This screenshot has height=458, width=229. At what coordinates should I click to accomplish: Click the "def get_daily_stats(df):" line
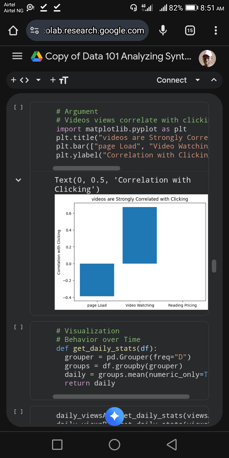[107, 348]
